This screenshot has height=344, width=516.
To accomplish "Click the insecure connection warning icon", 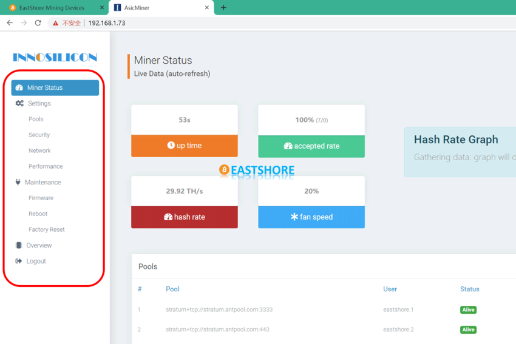I will pos(56,23).
